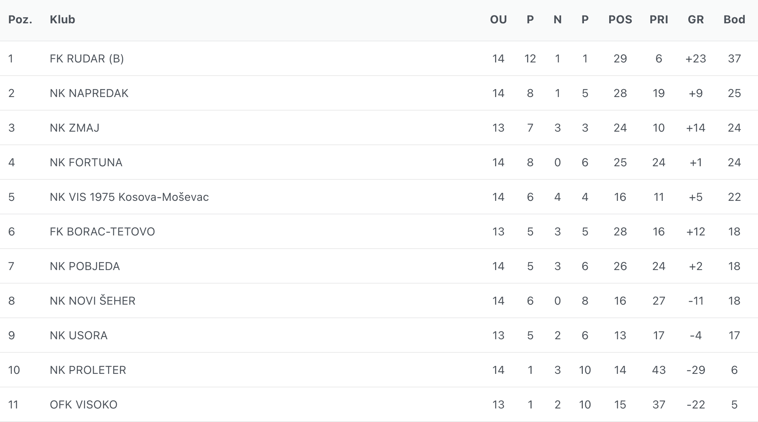This screenshot has width=758, height=422.
Task: Open the OFK VISOKO club entry
Action: (83, 405)
